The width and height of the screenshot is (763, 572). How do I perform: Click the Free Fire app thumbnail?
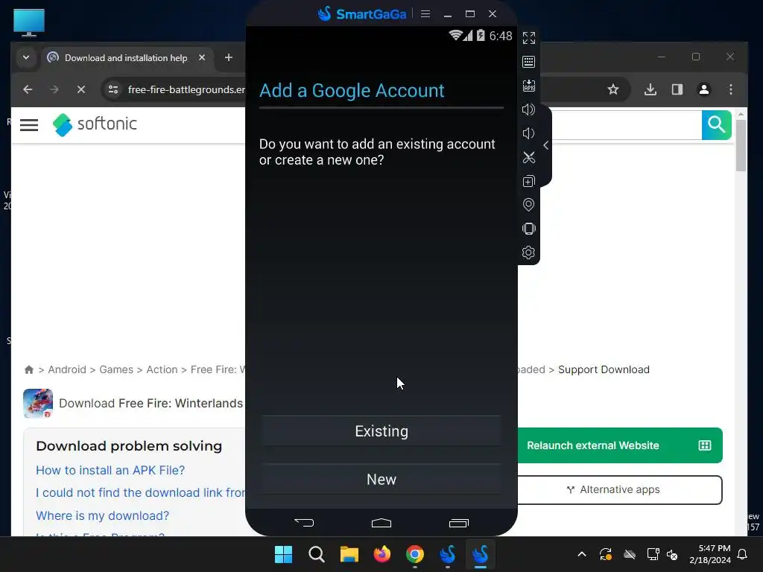[38, 403]
